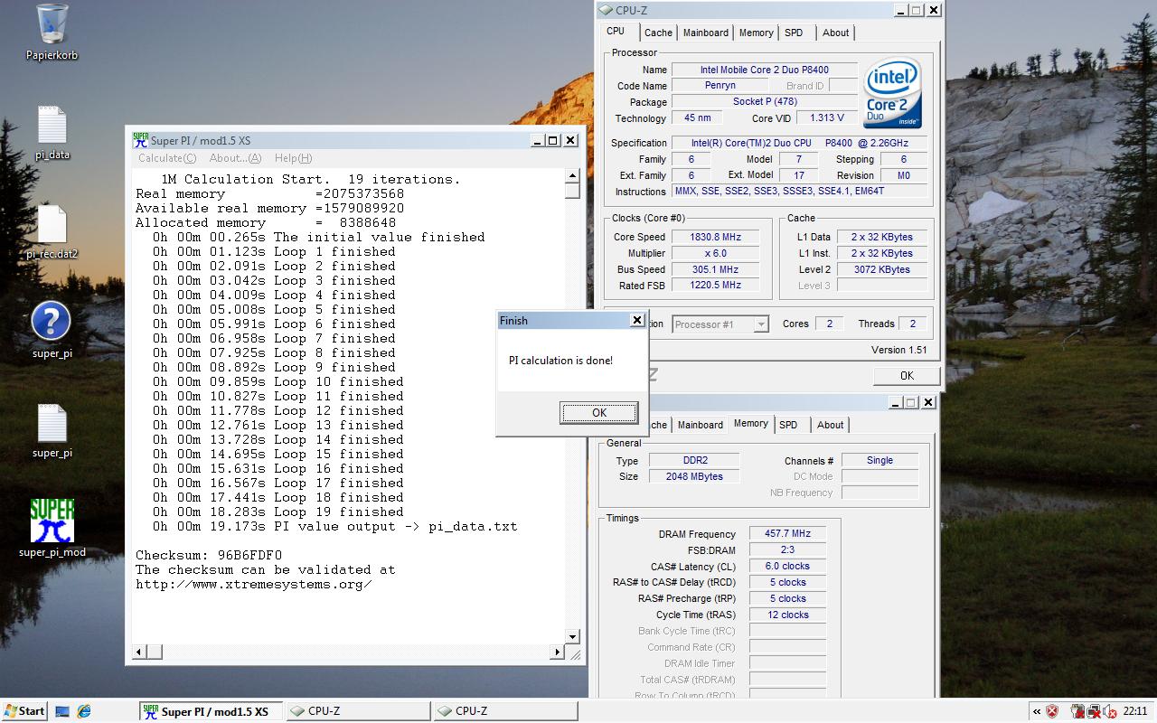Click the memory Type DDR2 field
The height and width of the screenshot is (723, 1157).
(x=694, y=460)
